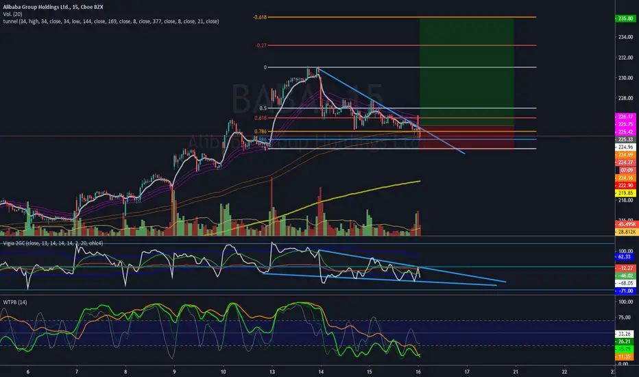
Task: Select the Vol. (20) indicator legend
Action: [12, 14]
